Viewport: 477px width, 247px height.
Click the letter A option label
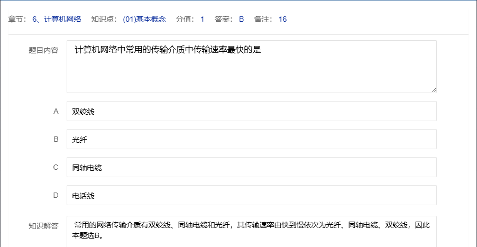point(56,111)
